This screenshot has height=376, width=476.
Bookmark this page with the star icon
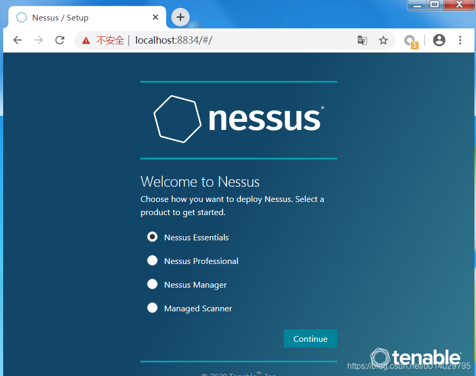tap(383, 40)
